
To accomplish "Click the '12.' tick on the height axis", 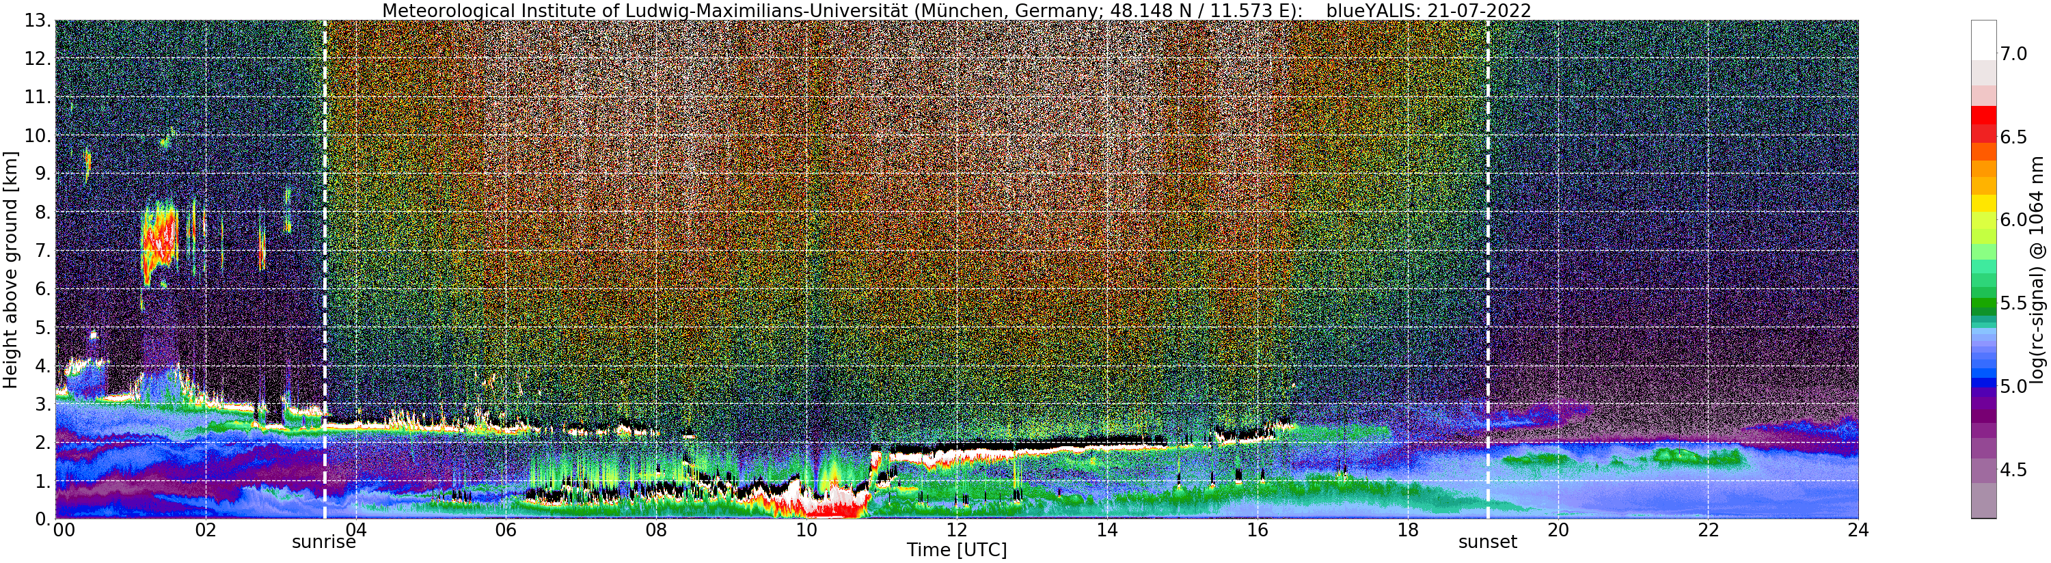I will pos(38,59).
